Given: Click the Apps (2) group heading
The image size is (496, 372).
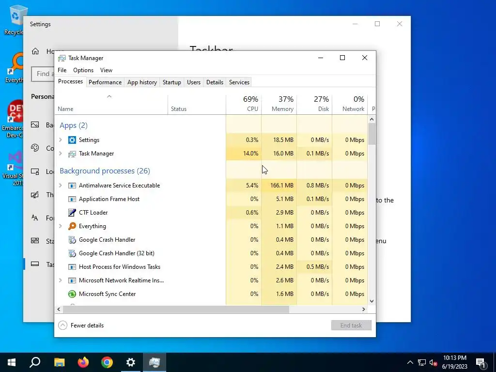Looking at the screenshot, I should click(x=74, y=125).
